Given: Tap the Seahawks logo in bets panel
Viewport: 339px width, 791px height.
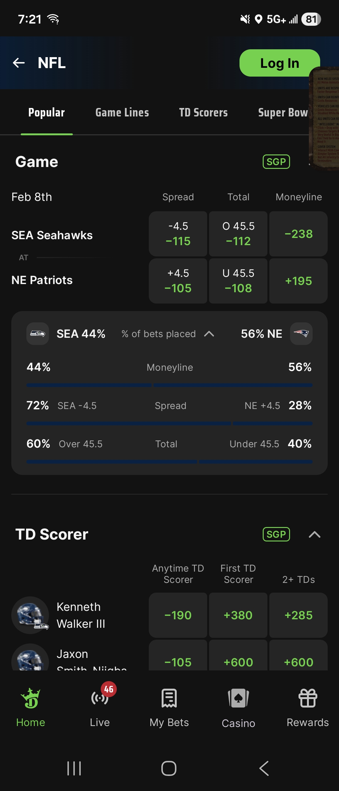Looking at the screenshot, I should click(38, 334).
